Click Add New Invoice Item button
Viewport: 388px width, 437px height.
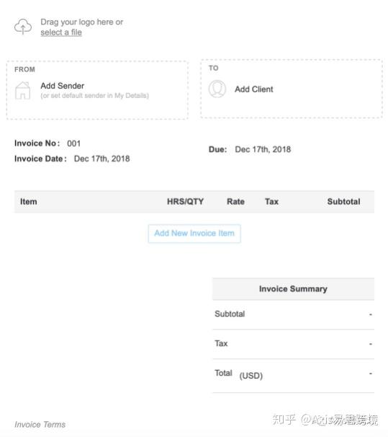(194, 233)
